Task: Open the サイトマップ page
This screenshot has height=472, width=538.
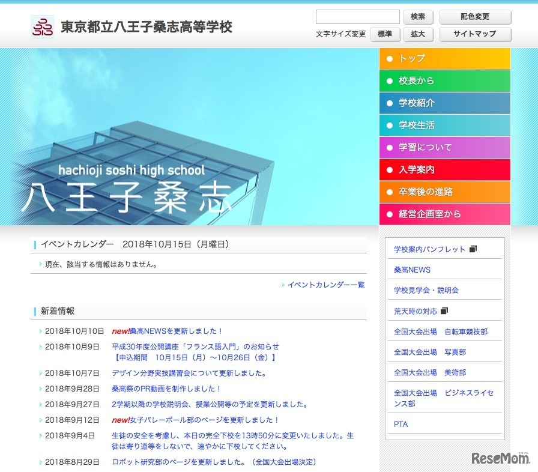Action: tap(474, 34)
